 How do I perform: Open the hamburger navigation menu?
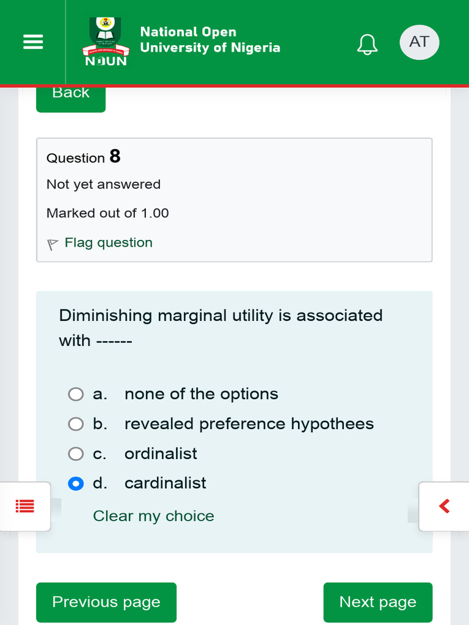33,42
